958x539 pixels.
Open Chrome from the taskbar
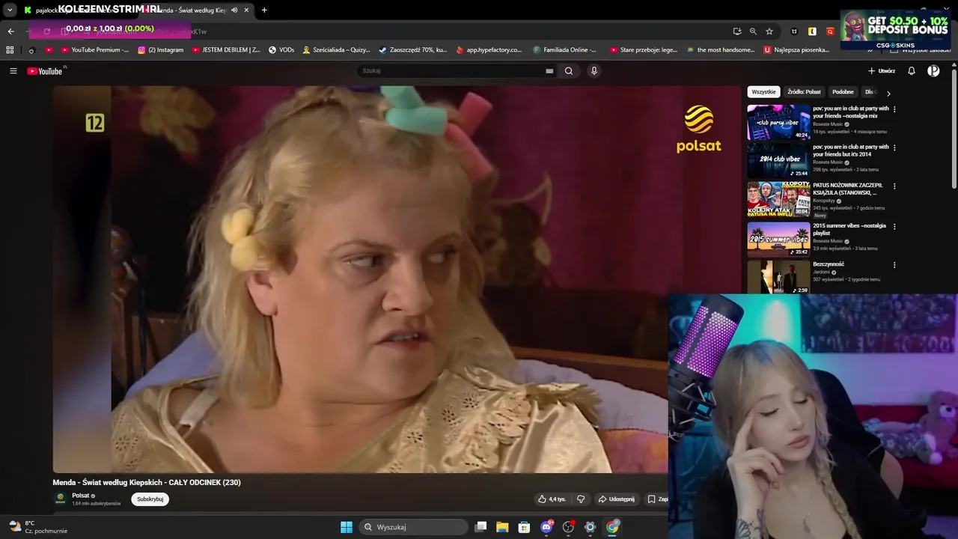coord(612,527)
